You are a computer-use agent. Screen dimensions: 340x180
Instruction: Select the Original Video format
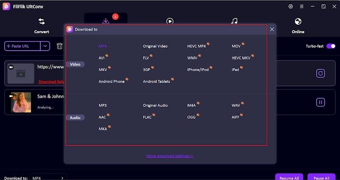click(x=155, y=46)
